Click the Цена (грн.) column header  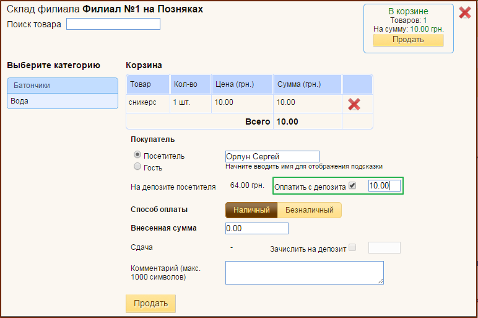pos(242,84)
